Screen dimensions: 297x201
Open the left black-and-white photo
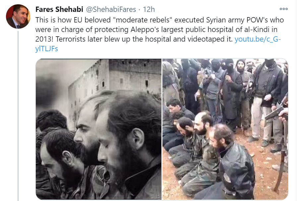point(98,129)
